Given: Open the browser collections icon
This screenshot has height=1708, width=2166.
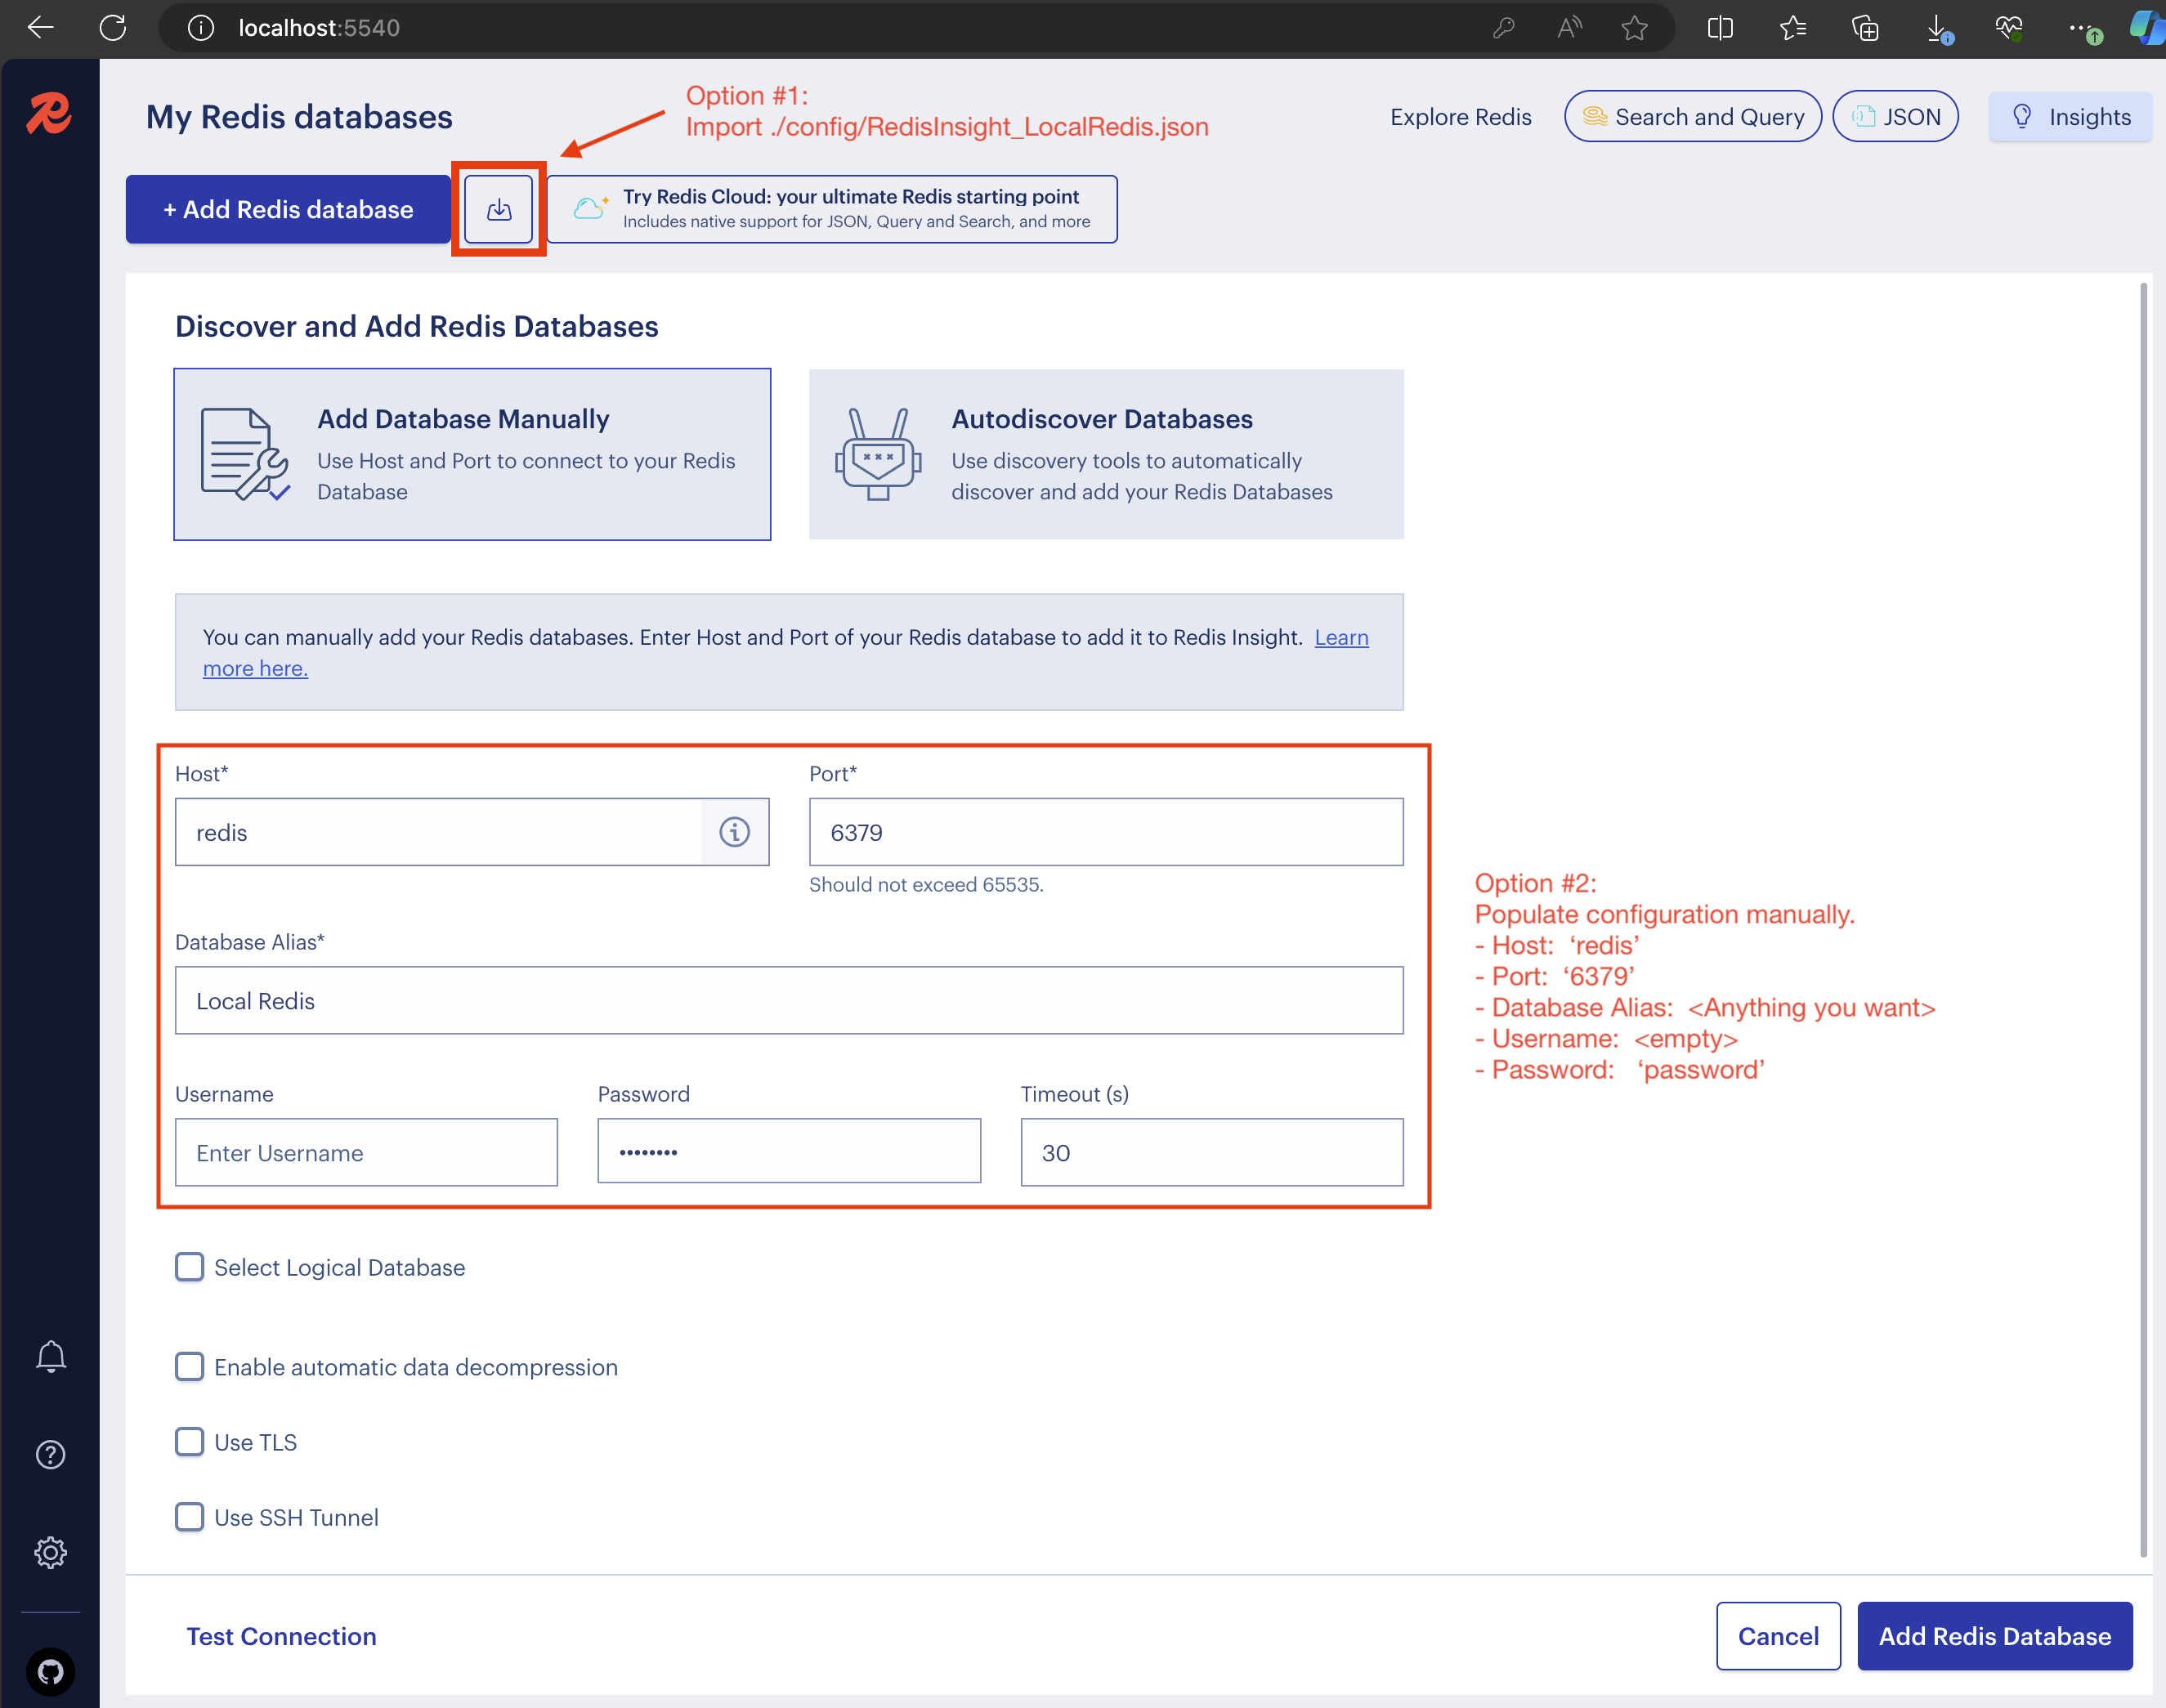Looking at the screenshot, I should pyautogui.click(x=1865, y=28).
